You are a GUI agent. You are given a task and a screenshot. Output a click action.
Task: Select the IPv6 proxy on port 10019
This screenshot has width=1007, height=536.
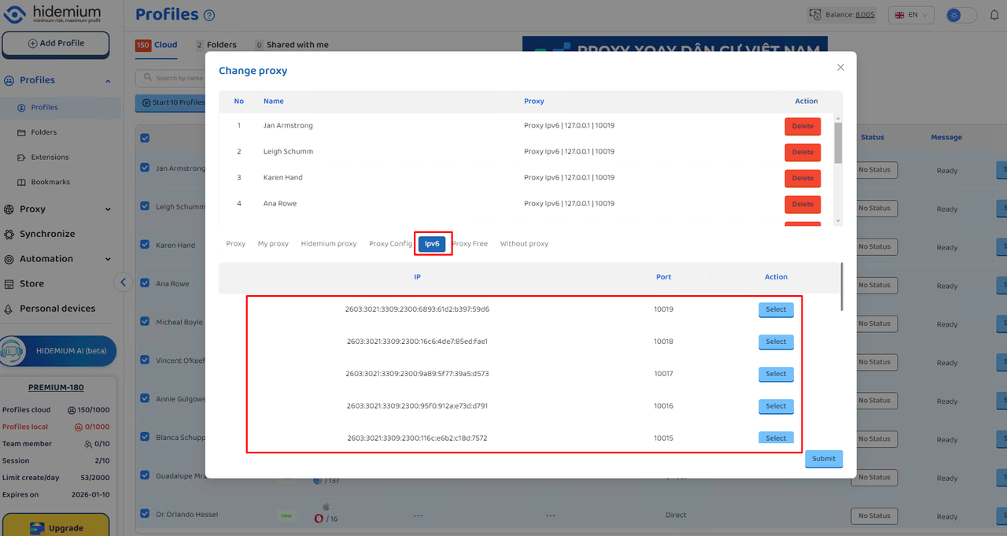[x=776, y=310]
